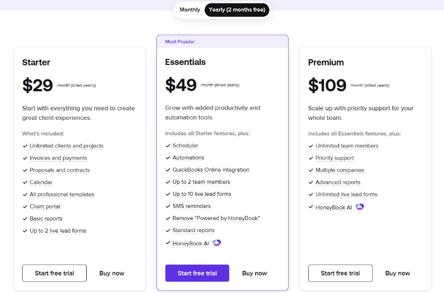The width and height of the screenshot is (444, 293).
Task: Switch billing to Monthly
Action: click(190, 10)
